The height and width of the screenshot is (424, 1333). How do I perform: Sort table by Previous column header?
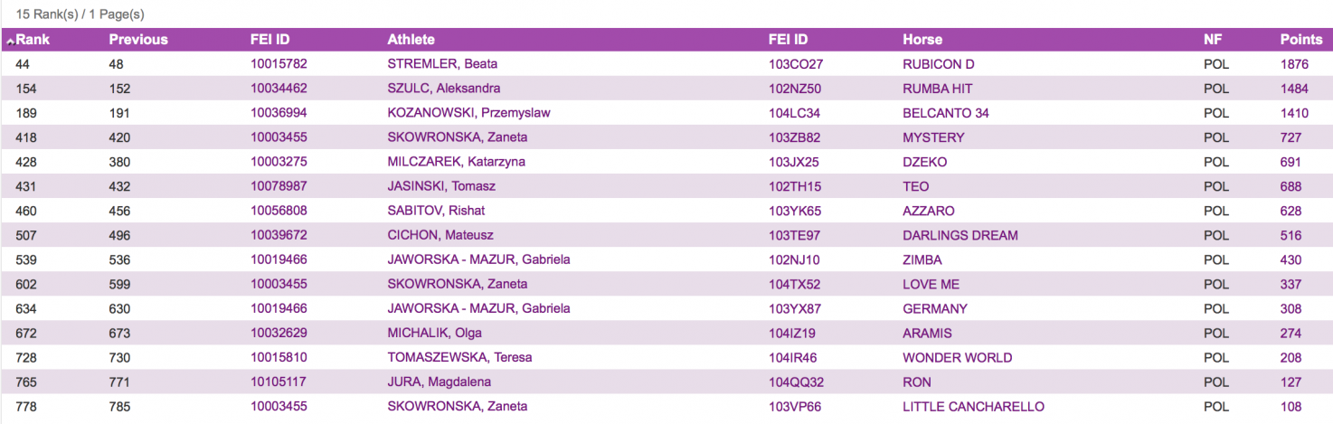(x=137, y=40)
